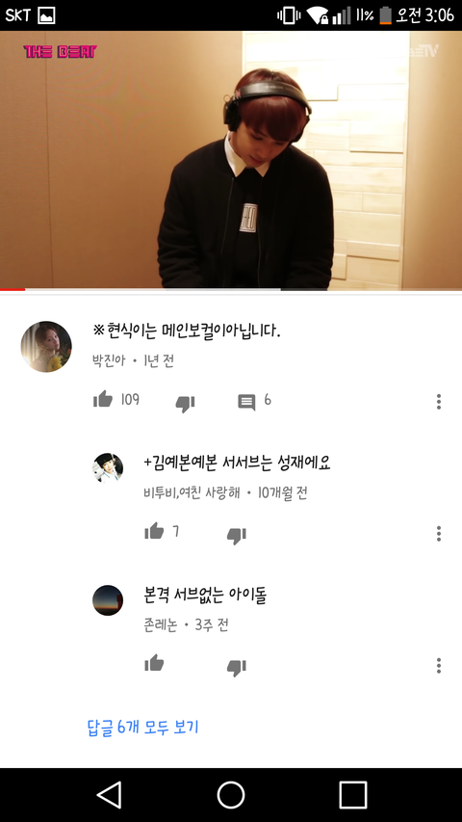Tap the username 박진아

point(109,360)
